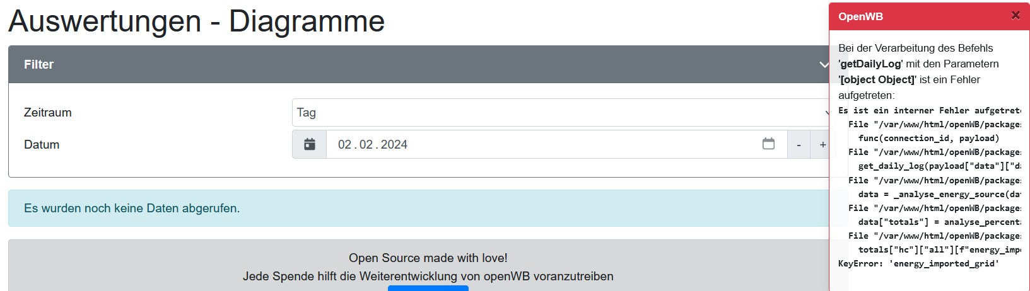
Task: Decrease the date with the minus button
Action: tap(799, 145)
